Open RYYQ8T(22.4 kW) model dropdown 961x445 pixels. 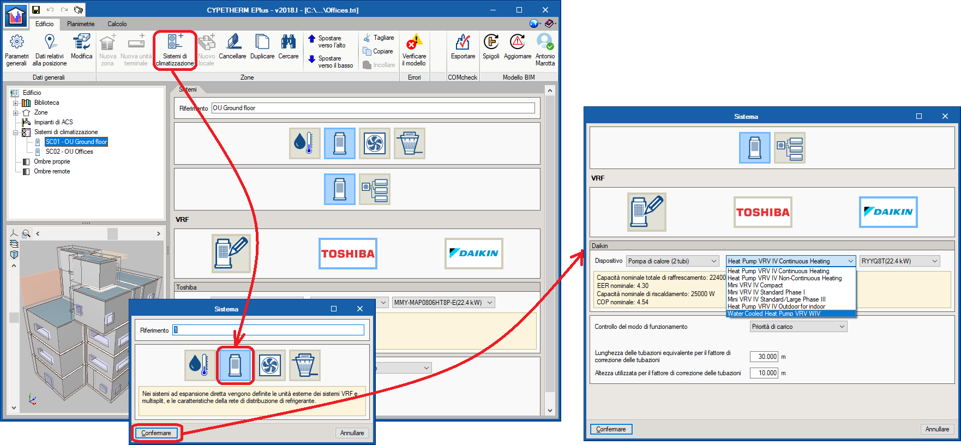click(900, 261)
